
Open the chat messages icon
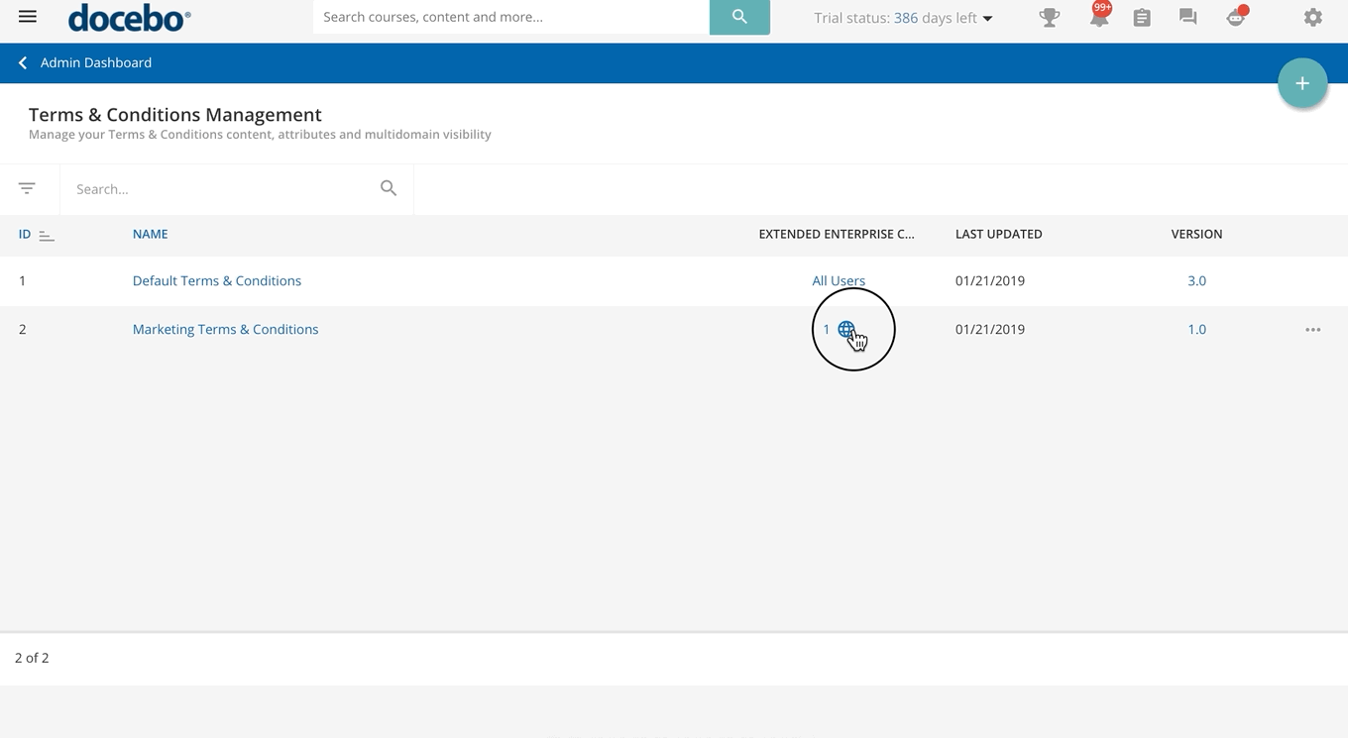coord(1187,18)
